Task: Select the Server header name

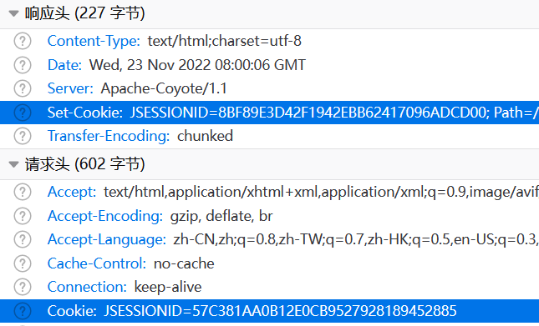Action: (x=70, y=88)
